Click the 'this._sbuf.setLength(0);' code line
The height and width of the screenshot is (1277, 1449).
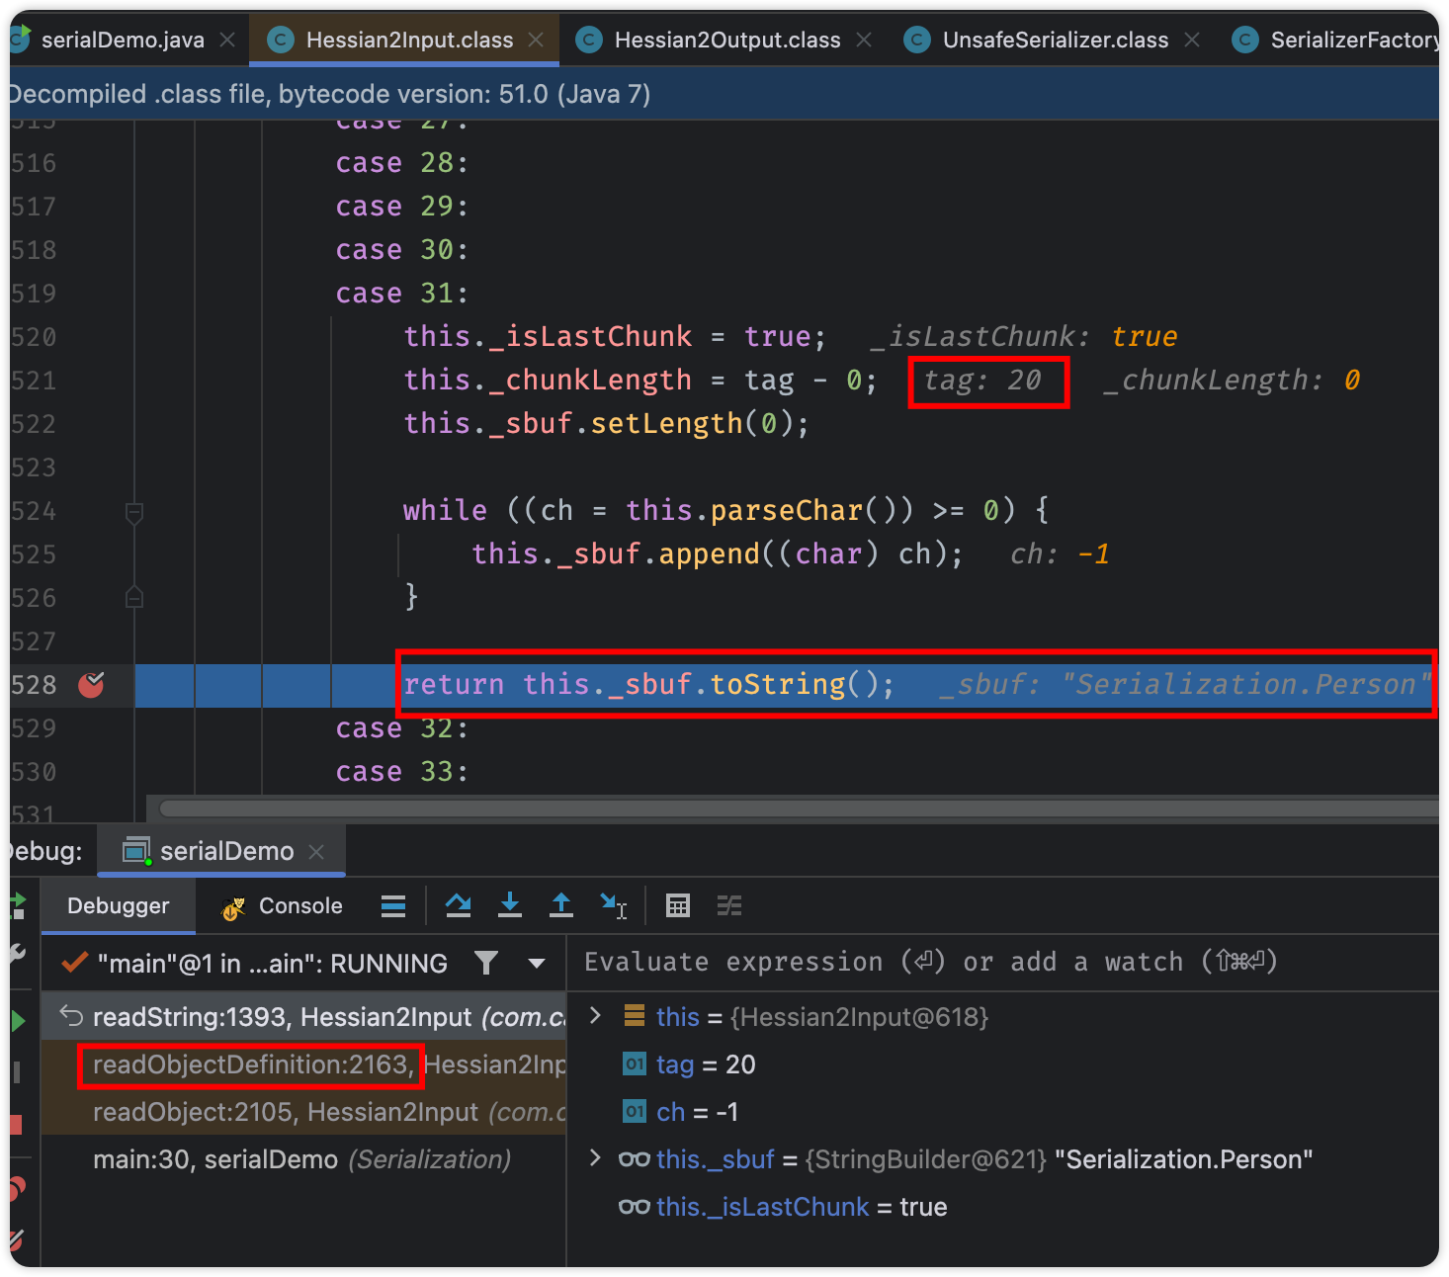point(606,423)
